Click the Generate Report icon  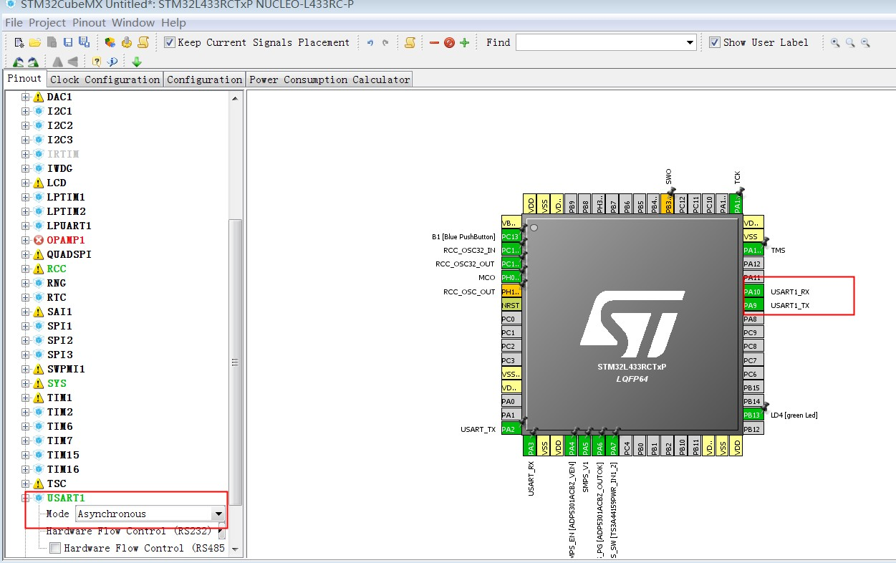coord(110,43)
